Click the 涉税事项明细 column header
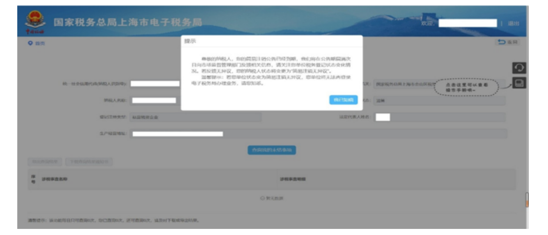 (x=293, y=179)
